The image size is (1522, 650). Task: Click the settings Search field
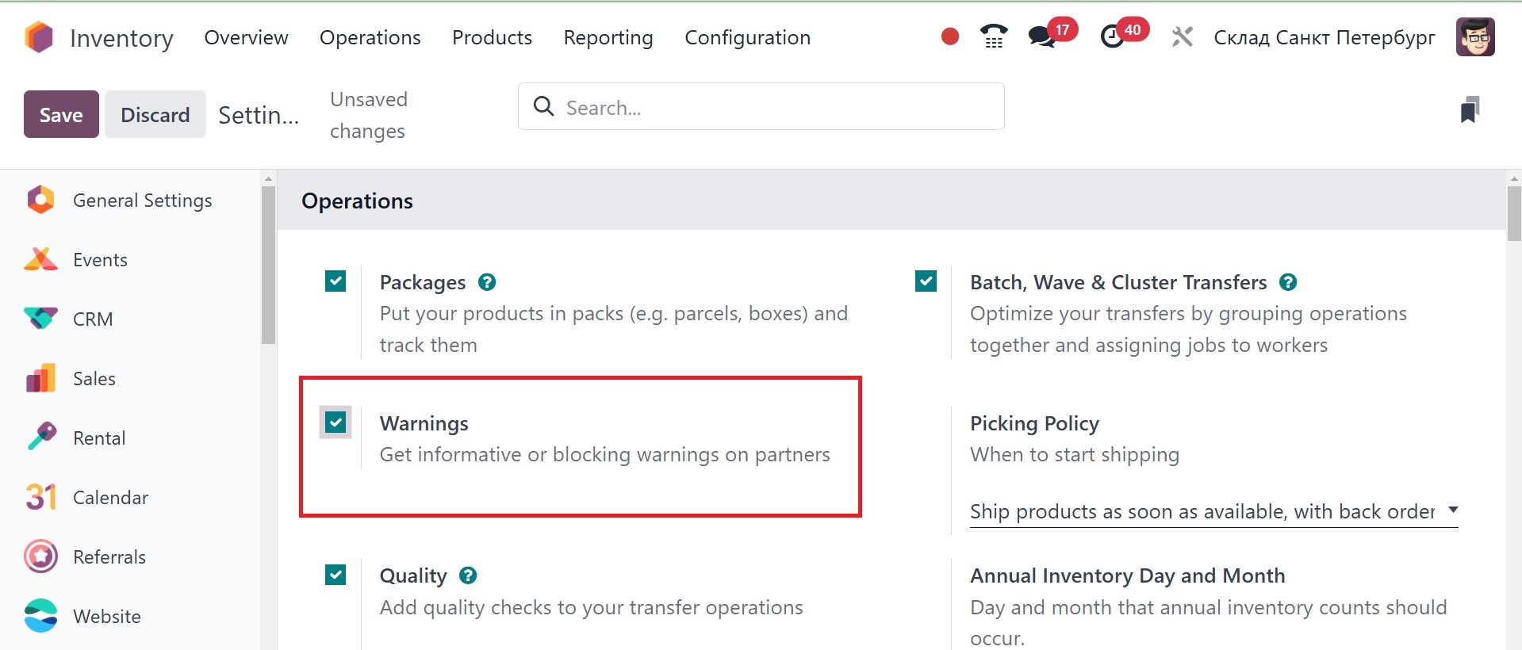pos(761,107)
